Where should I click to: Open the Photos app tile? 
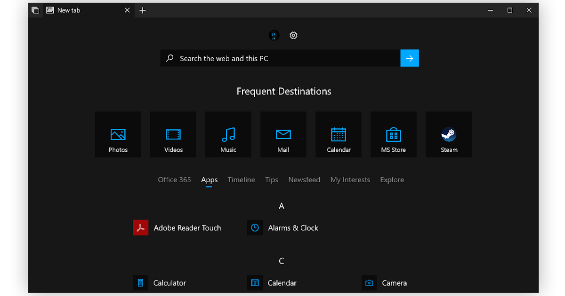coord(118,134)
